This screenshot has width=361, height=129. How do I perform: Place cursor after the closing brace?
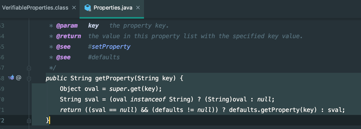[x=50, y=120]
